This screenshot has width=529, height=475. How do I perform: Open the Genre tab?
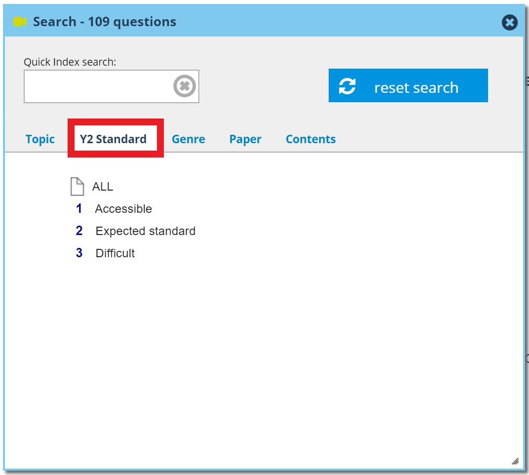point(189,139)
